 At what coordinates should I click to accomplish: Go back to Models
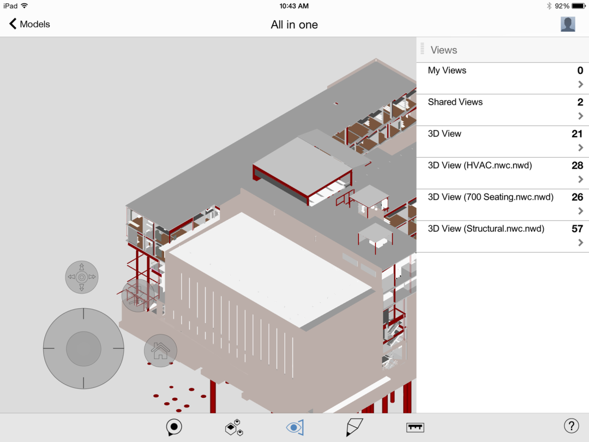pos(28,24)
